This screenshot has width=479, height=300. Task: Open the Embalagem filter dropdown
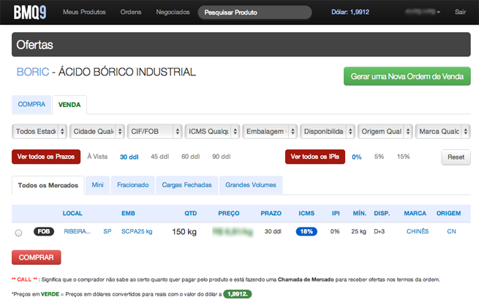[270, 132]
